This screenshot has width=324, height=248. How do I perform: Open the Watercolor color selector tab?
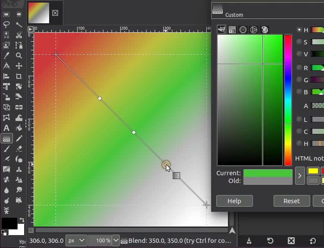click(243, 30)
